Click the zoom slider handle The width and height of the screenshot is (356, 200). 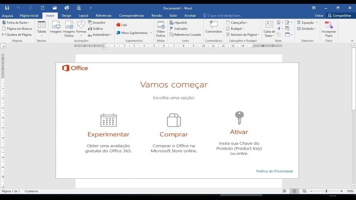[326, 191]
